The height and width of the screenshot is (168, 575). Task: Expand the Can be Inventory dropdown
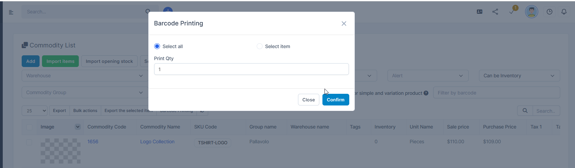519,76
